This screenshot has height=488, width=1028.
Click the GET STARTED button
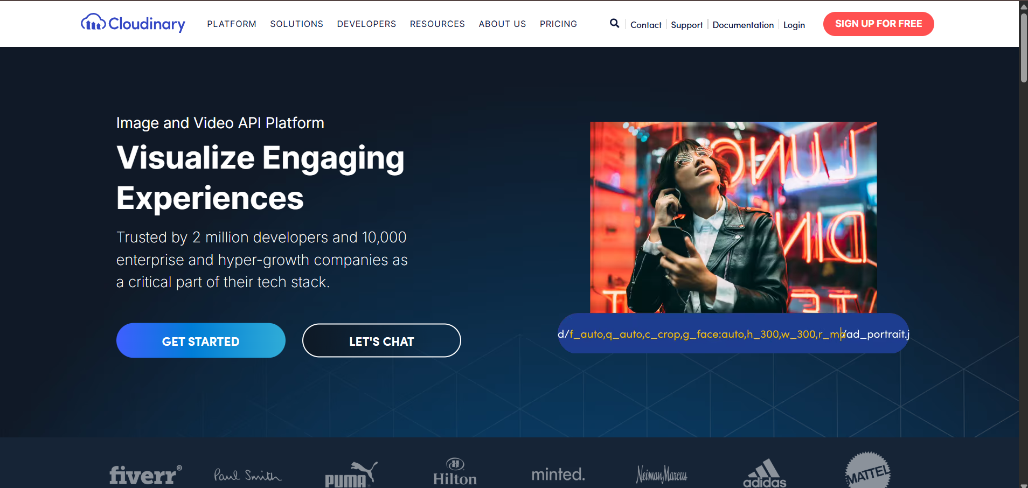[200, 340]
